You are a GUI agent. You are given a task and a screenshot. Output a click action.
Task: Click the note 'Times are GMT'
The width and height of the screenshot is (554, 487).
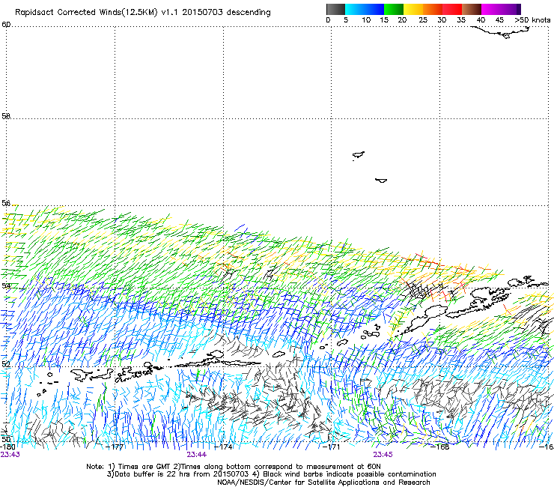pyautogui.click(x=144, y=467)
